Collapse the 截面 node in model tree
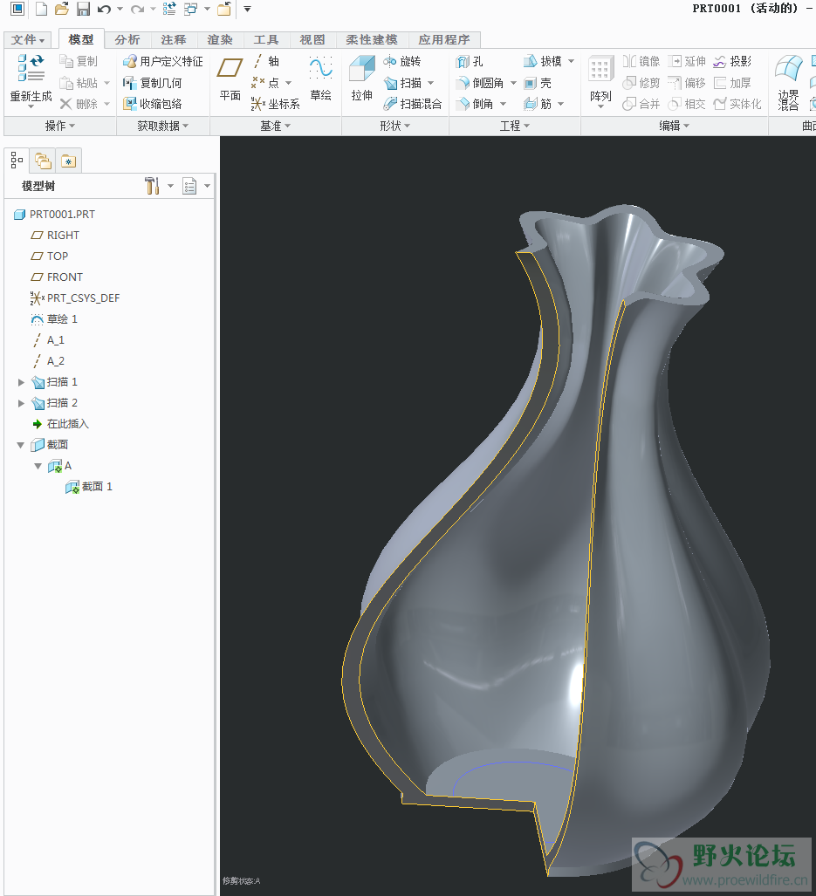 [22, 445]
